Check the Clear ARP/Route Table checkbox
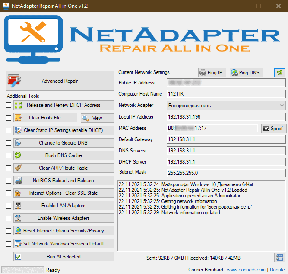This screenshot has width=288, height=274. tap(9, 168)
